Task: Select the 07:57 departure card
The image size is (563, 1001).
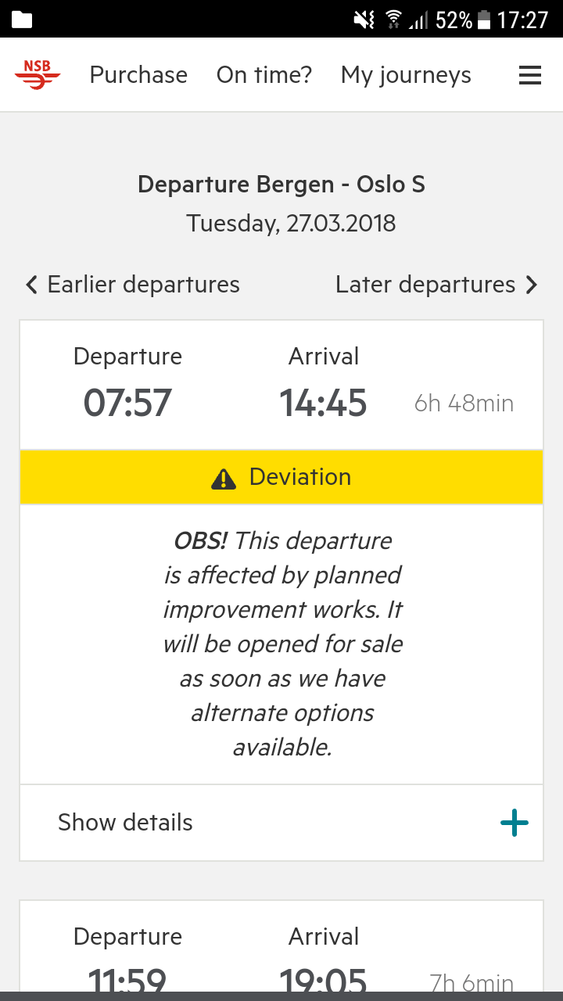Action: point(281,385)
